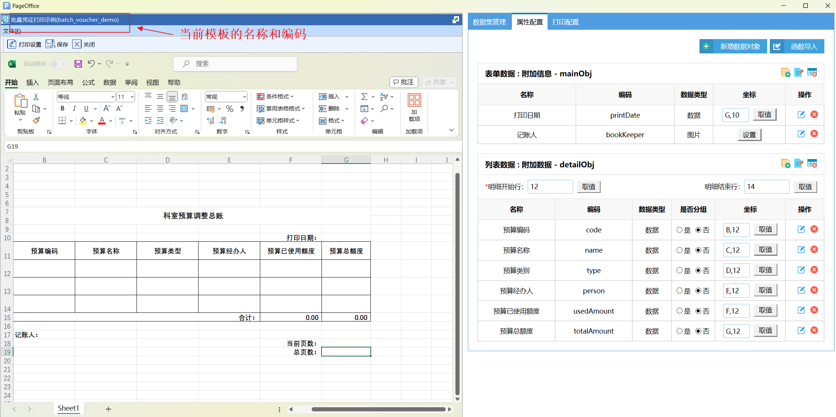836x417 pixels.
Task: Switch to the 打印配置 tab
Action: pos(565,22)
